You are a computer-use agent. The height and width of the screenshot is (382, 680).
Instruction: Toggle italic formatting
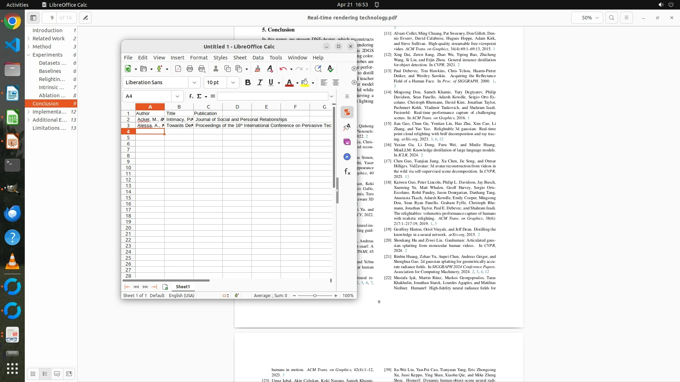tap(260, 82)
